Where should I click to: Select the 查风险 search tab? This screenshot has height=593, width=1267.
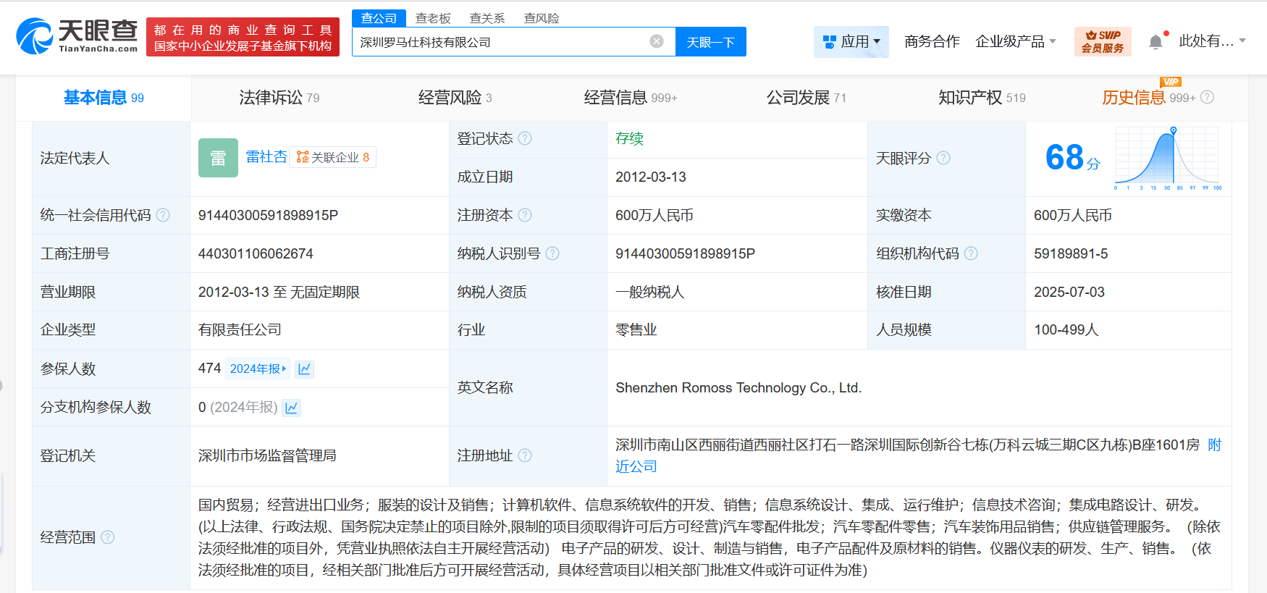click(542, 18)
